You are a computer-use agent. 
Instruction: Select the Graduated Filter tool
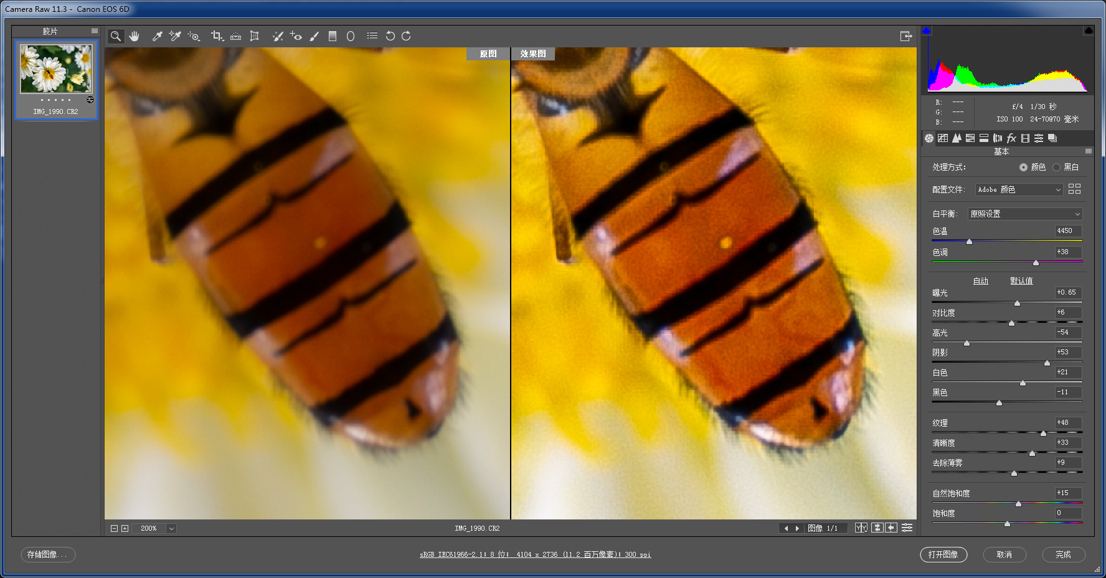pyautogui.click(x=333, y=36)
